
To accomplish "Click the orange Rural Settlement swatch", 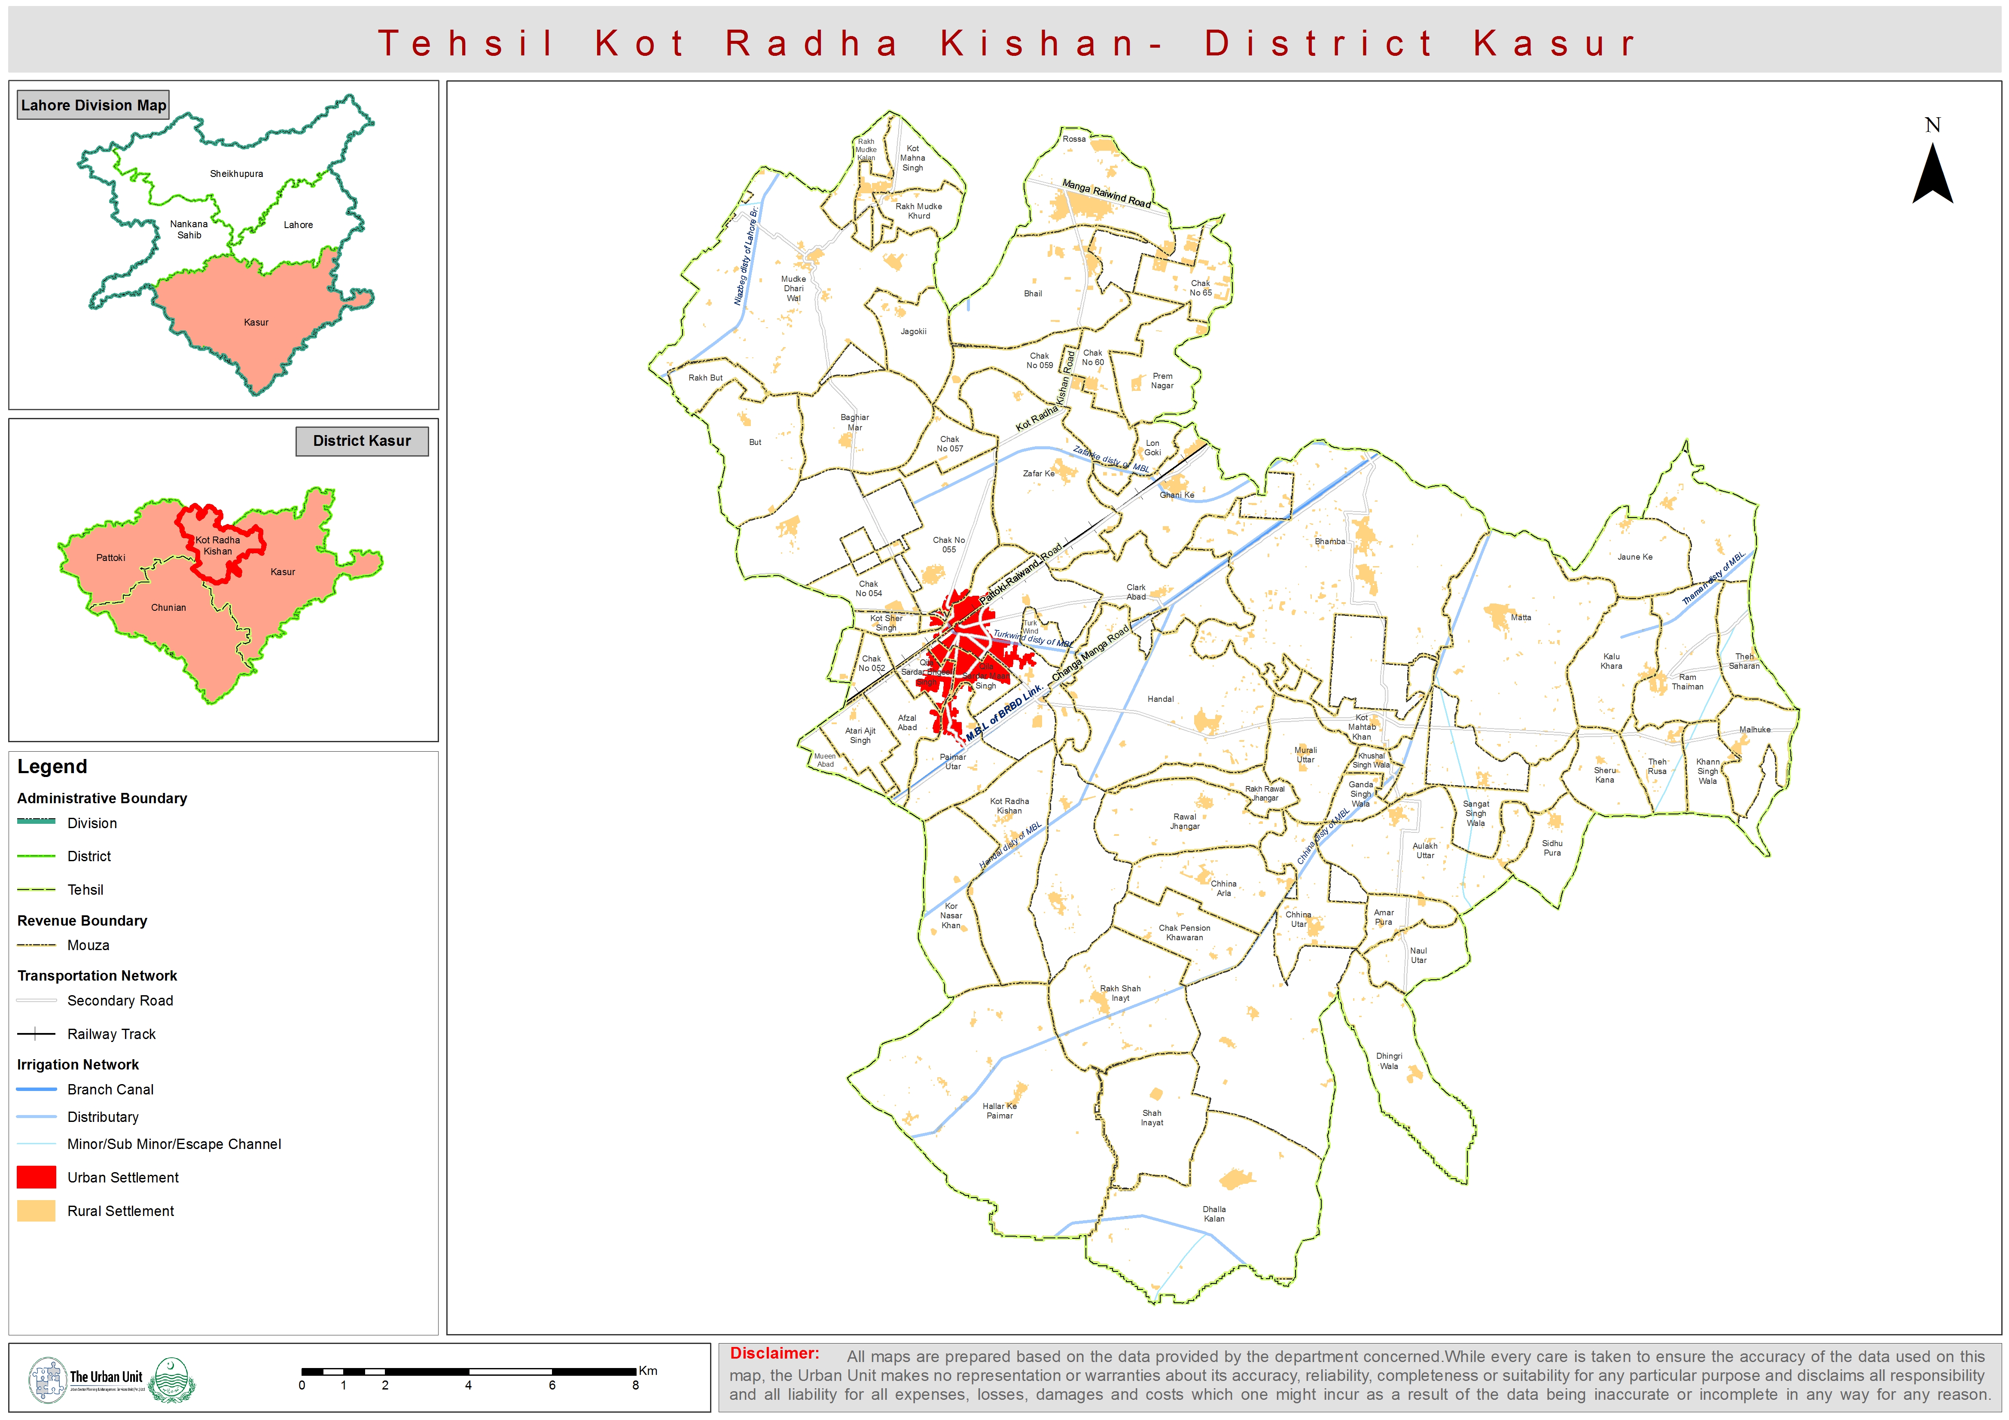I will 36,1210.
